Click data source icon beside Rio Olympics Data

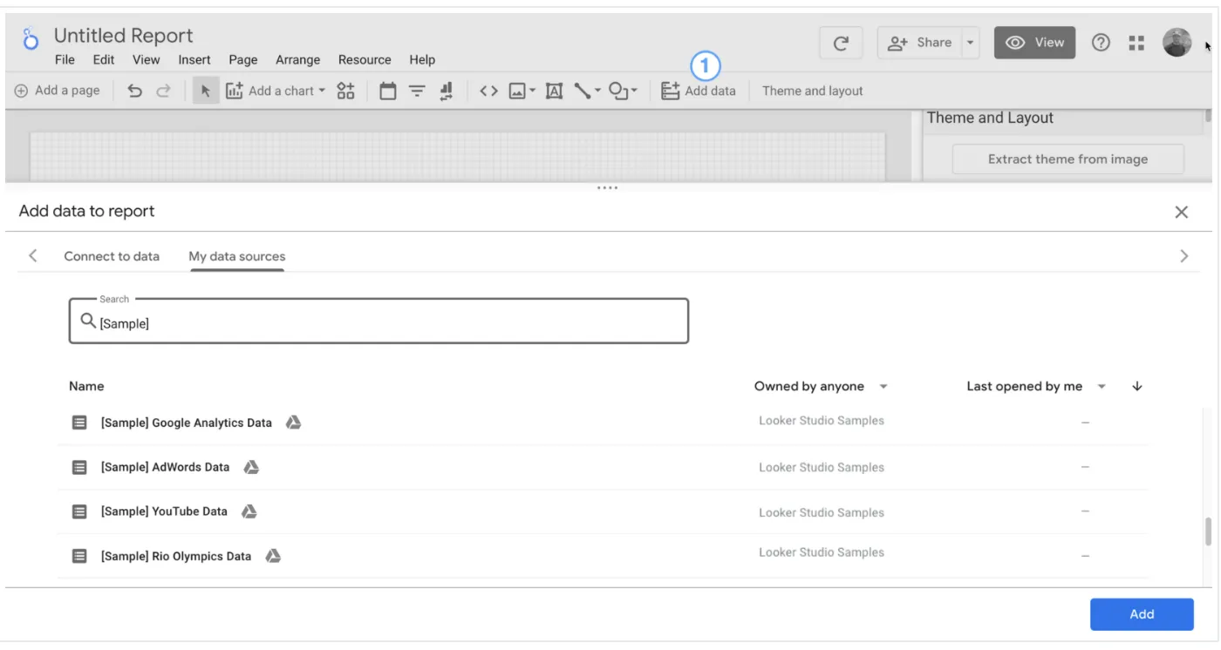[x=79, y=556]
